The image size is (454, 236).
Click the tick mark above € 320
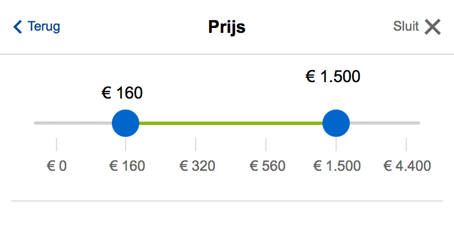click(196, 144)
